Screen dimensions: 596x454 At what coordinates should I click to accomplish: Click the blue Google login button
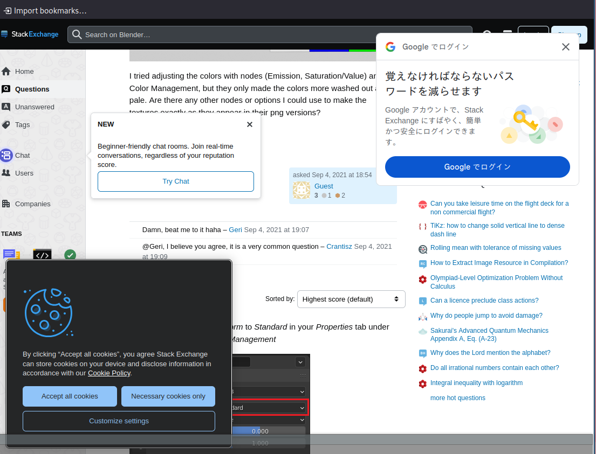click(x=477, y=167)
